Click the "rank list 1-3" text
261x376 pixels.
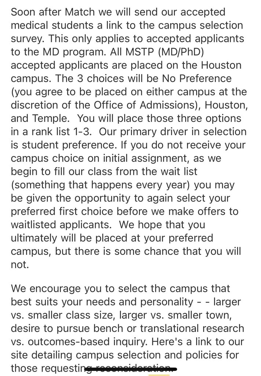65,132
